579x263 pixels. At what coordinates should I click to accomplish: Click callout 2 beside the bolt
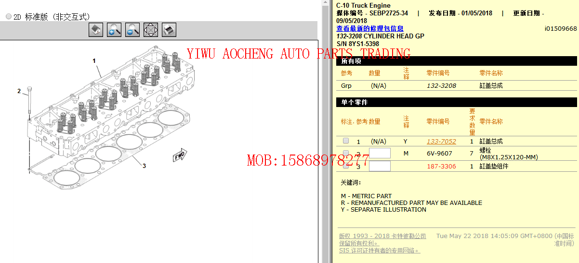19,91
